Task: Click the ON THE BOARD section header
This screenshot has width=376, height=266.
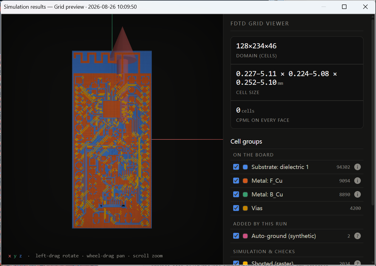Action: coord(253,155)
